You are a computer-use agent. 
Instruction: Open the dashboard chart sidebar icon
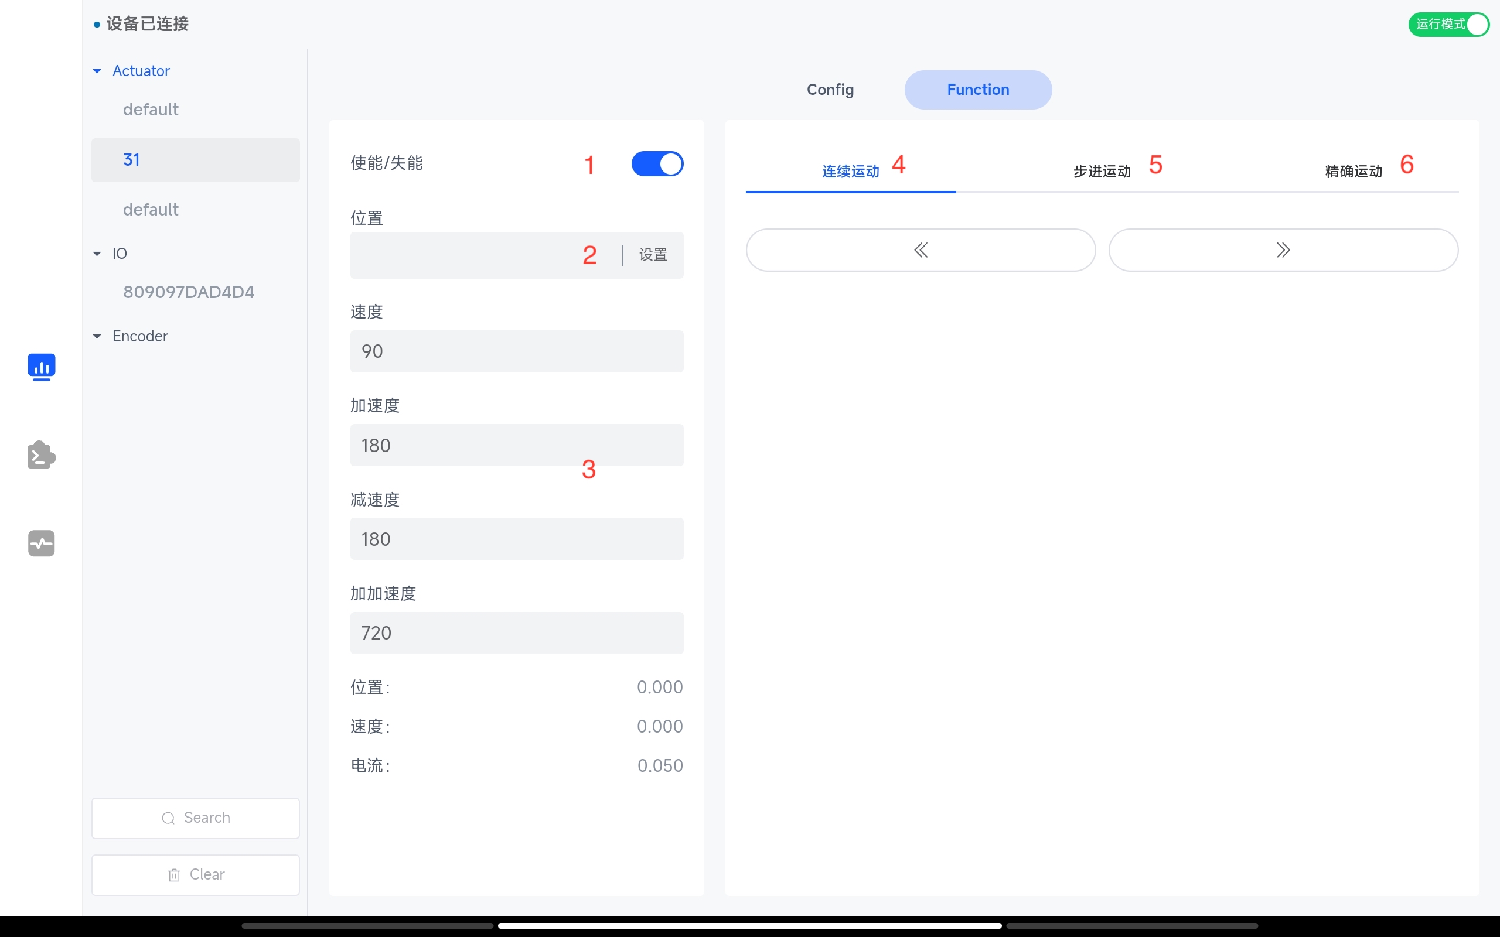click(42, 367)
